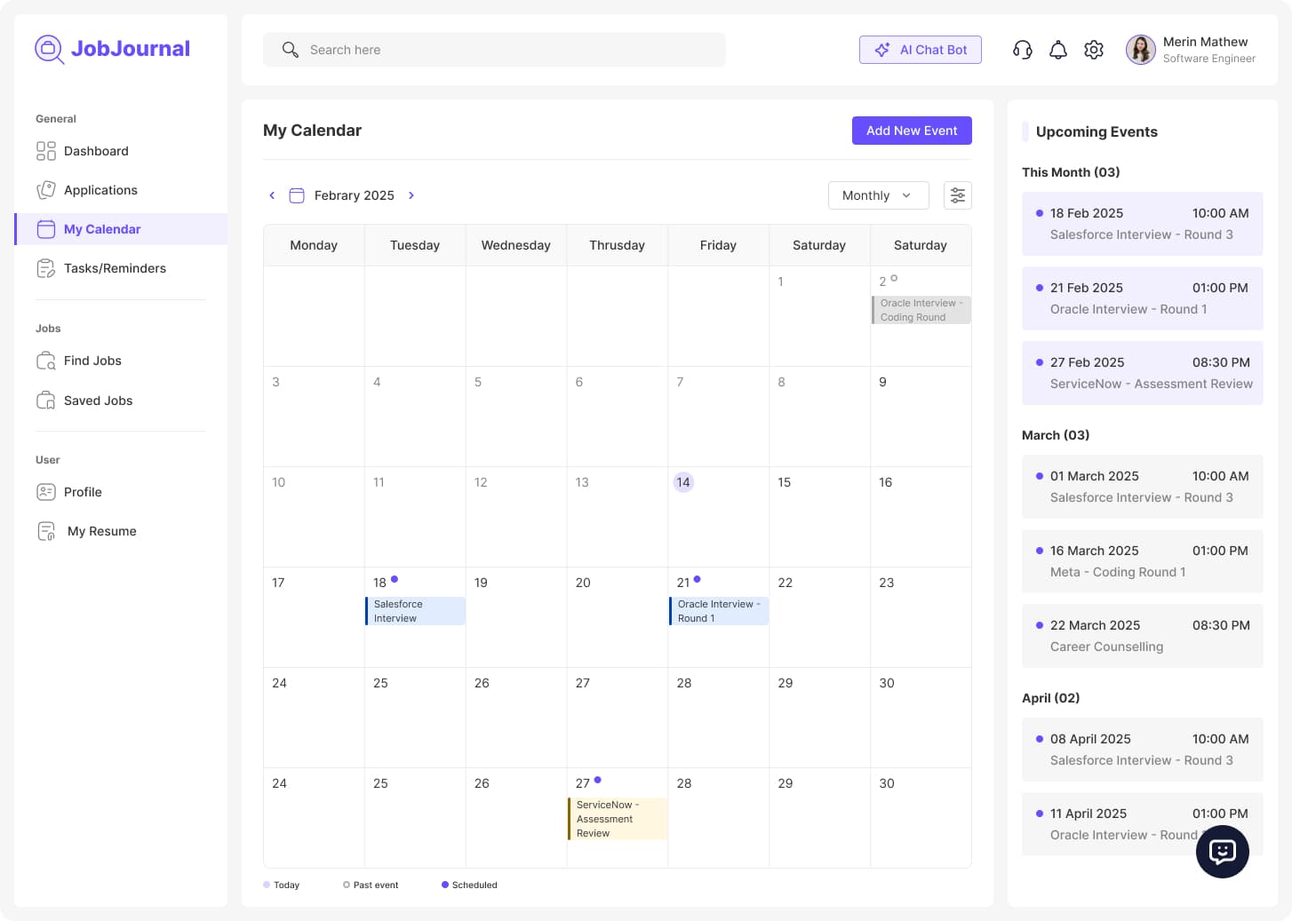Open Tasks/Reminders from the sidebar
Screen dimensions: 1292x921
(121, 268)
